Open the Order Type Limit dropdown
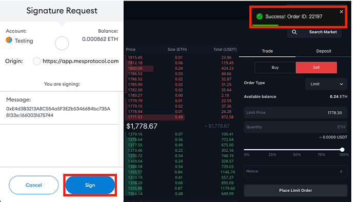Image resolution: width=359 pixels, height=202 pixels. (x=326, y=84)
